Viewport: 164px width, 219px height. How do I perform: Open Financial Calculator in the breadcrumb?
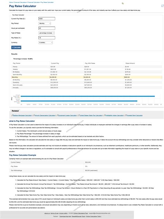click(x=34, y=2)
